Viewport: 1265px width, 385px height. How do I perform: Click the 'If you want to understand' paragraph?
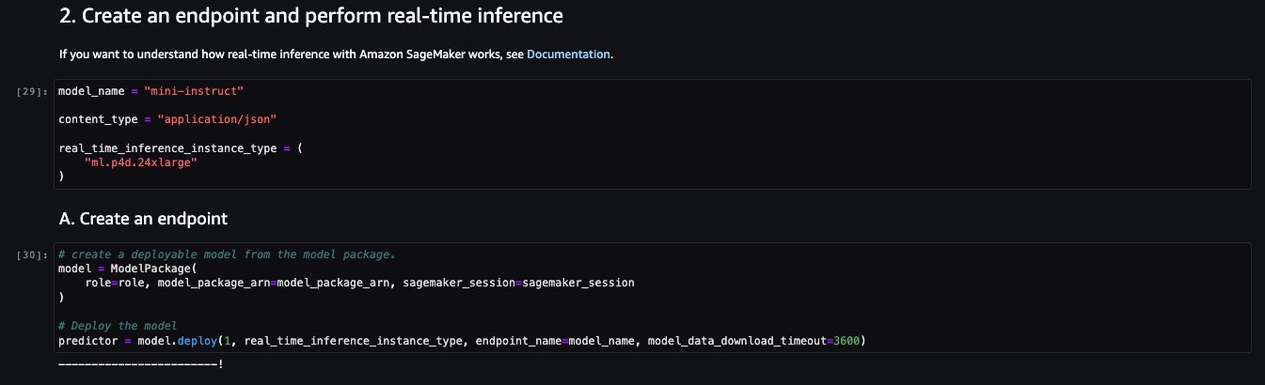coord(337,54)
